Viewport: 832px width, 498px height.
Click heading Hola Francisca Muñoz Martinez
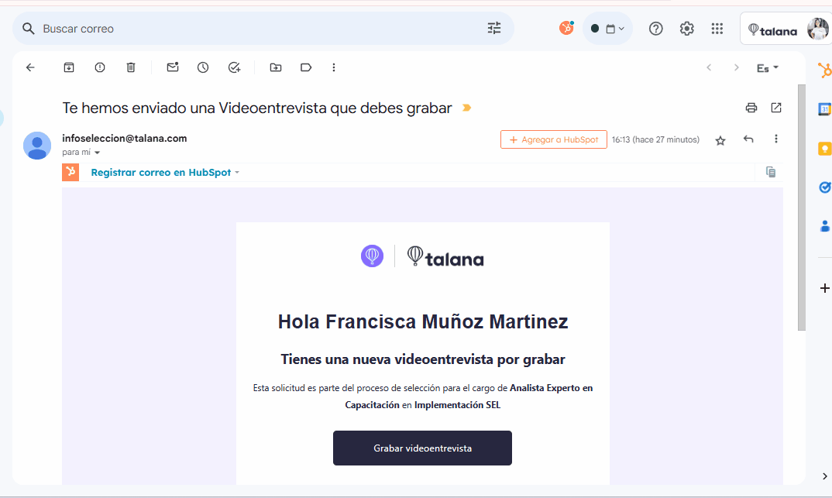coord(423,321)
